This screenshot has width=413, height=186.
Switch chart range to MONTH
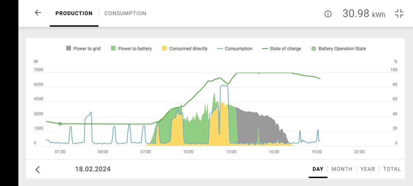pyautogui.click(x=342, y=169)
